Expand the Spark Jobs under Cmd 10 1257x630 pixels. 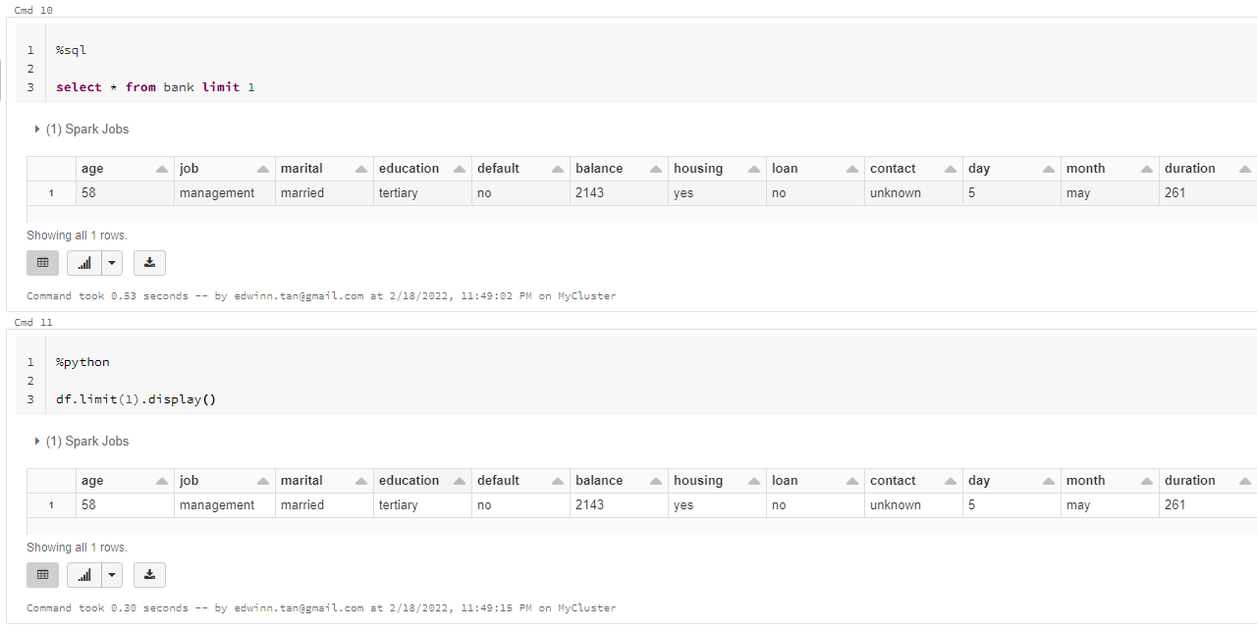pyautogui.click(x=37, y=129)
